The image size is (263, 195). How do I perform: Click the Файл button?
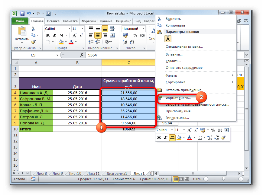(20, 21)
